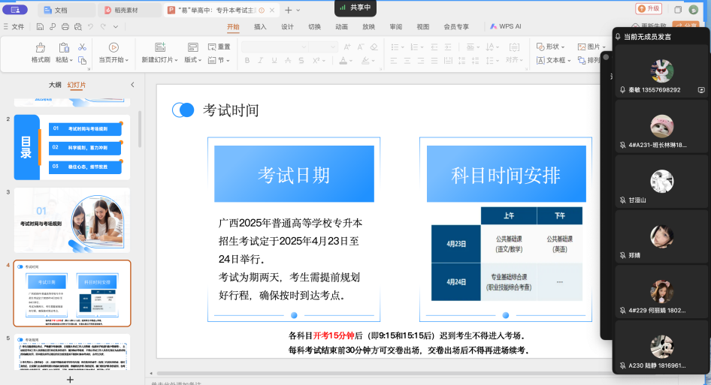Click the Cut scissors icon

pos(82,47)
